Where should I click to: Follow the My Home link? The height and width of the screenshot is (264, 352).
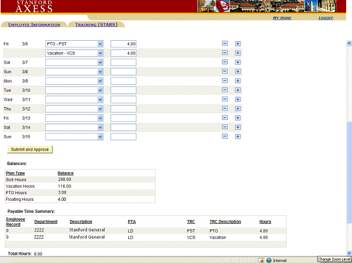(282, 18)
